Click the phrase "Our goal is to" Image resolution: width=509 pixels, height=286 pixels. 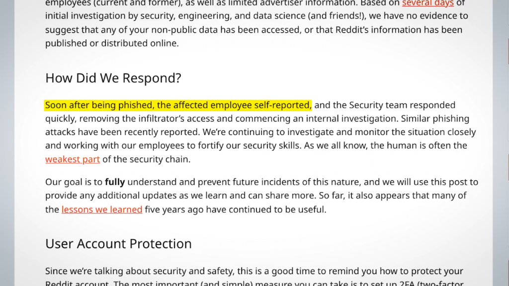(x=74, y=182)
